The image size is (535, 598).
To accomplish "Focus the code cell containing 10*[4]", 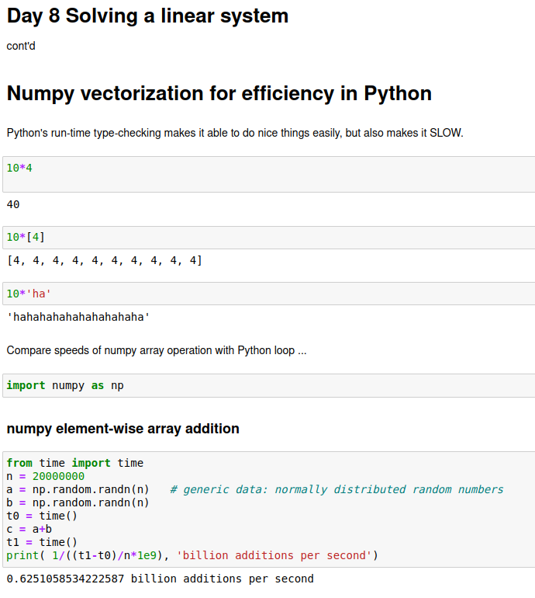I will [267, 237].
